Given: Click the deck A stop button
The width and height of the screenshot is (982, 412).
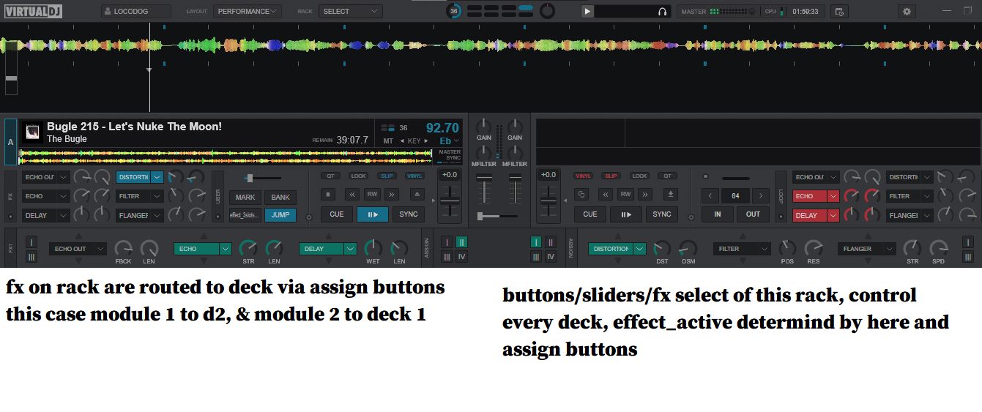Looking at the screenshot, I should (330, 194).
